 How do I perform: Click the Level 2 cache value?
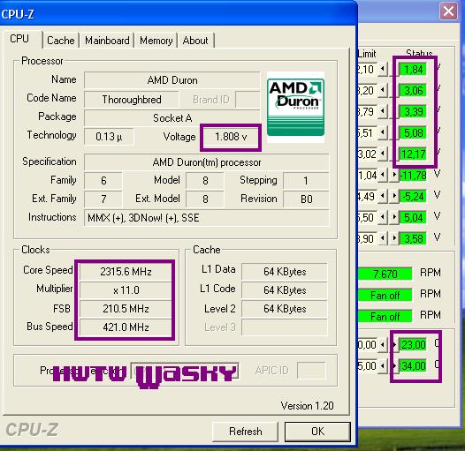coord(285,309)
